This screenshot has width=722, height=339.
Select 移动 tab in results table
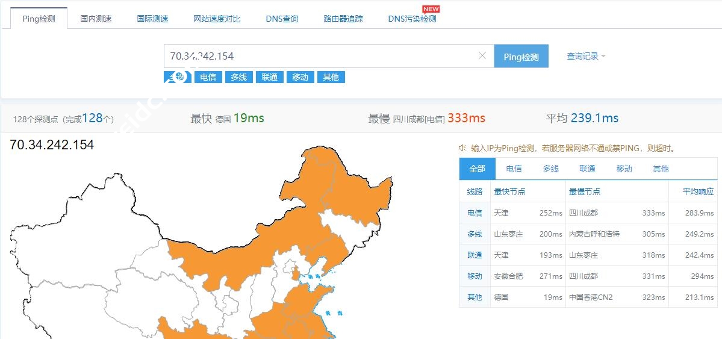pyautogui.click(x=624, y=169)
